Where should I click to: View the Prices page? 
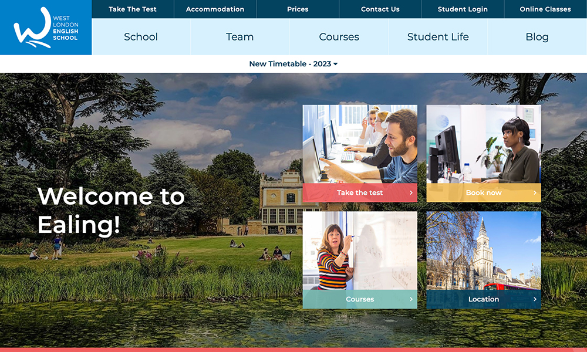(298, 9)
